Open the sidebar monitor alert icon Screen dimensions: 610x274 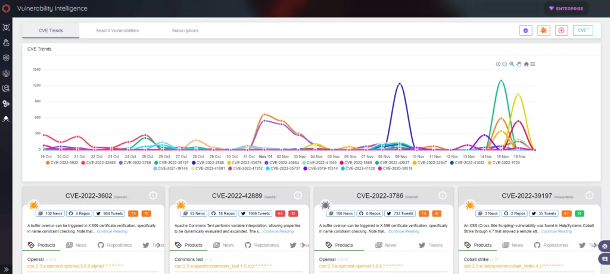coord(6,73)
